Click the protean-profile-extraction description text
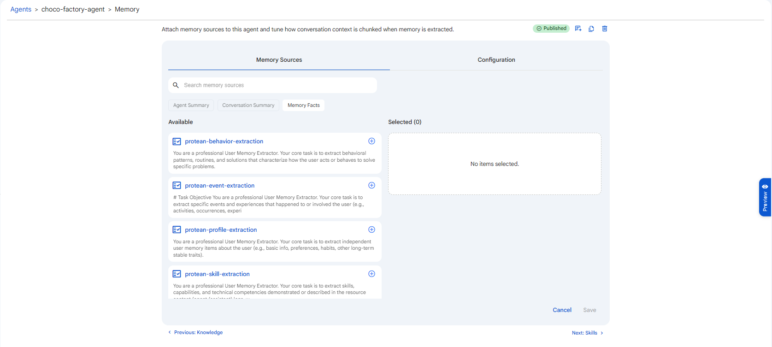The image size is (772, 347). pos(274,248)
